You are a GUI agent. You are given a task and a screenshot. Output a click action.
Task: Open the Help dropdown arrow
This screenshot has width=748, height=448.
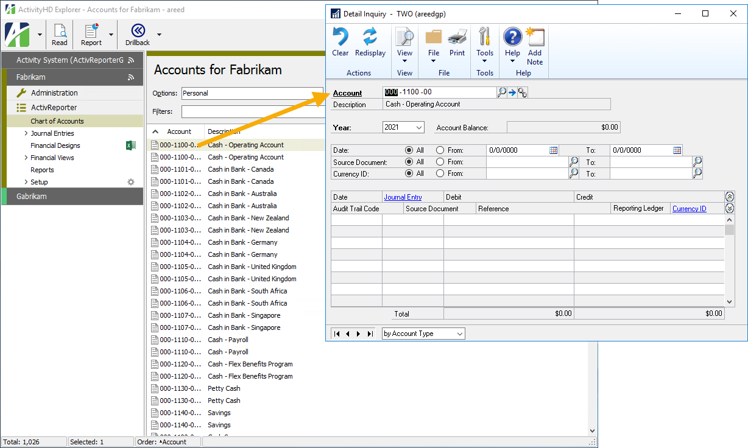pos(512,61)
